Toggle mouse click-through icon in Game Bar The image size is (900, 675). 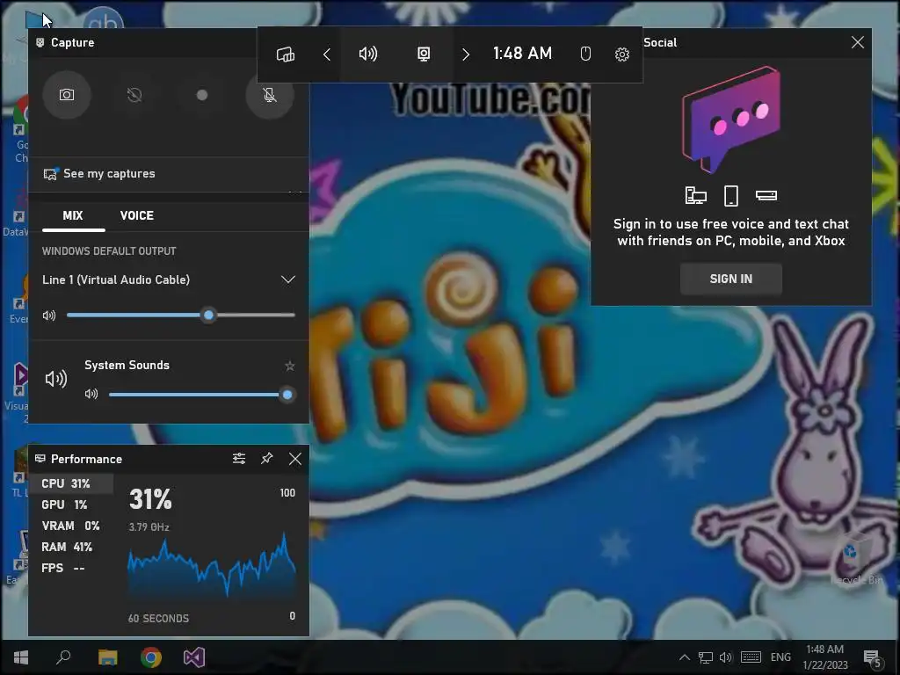tap(585, 54)
